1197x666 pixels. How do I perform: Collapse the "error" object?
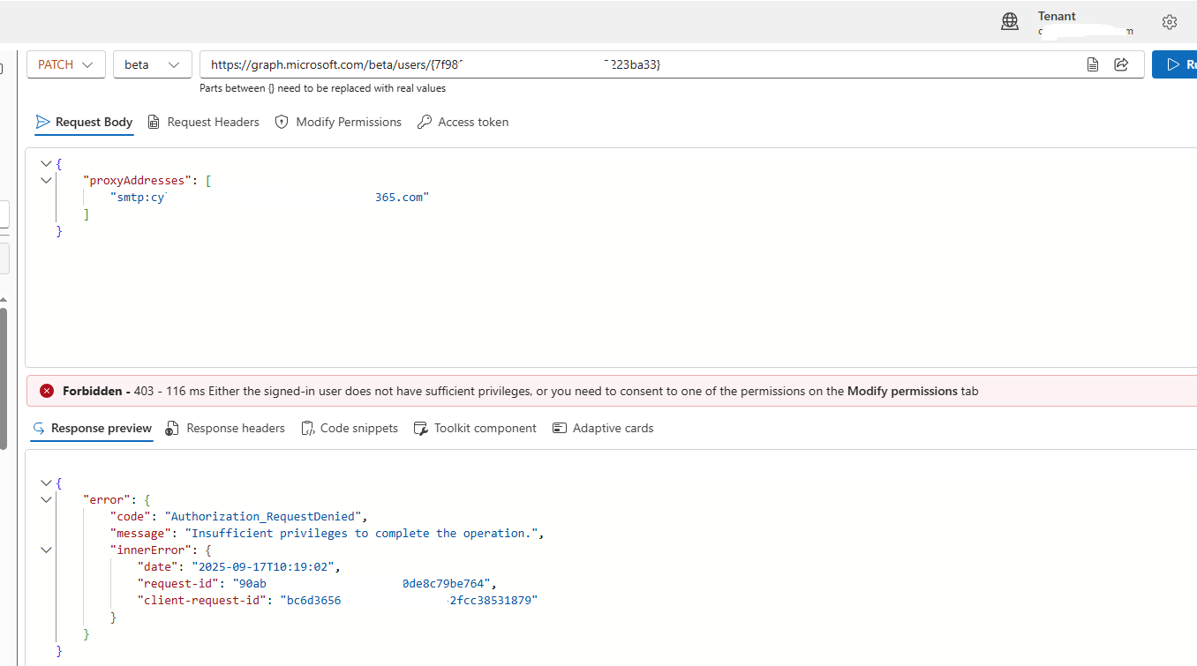tap(46, 500)
